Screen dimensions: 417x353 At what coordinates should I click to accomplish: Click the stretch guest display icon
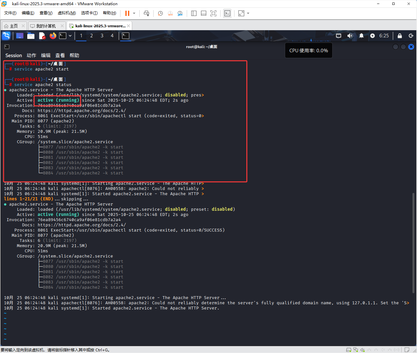pos(241,13)
